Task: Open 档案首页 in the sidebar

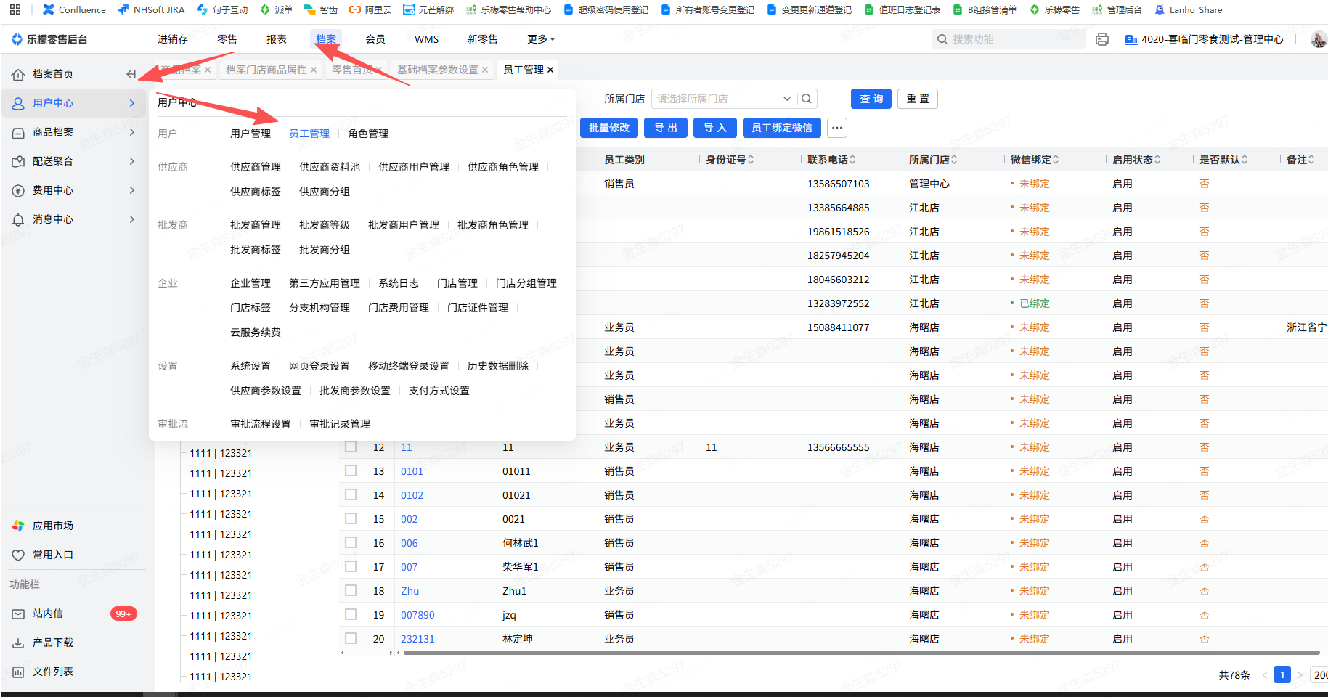Action: pos(53,74)
